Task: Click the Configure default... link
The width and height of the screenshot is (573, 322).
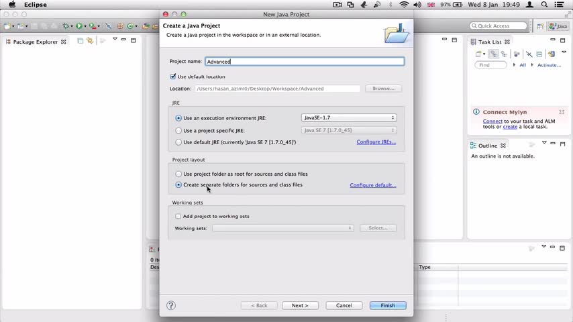Action: pos(373,185)
